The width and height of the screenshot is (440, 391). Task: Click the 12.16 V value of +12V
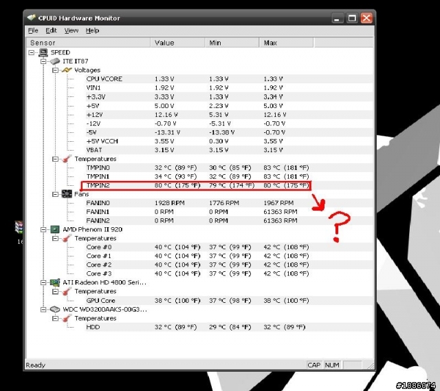166,114
